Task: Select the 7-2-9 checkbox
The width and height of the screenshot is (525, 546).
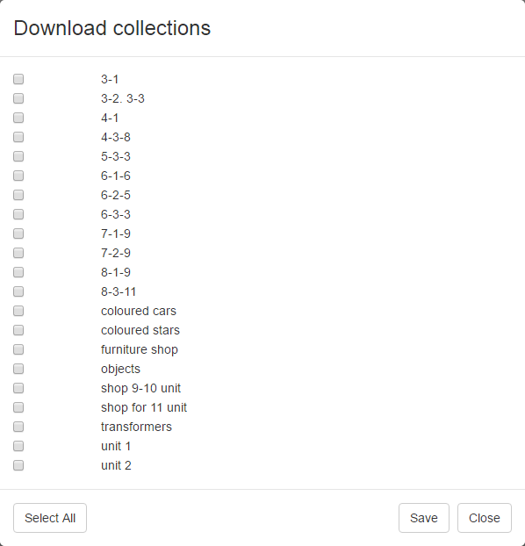Action: [18, 253]
